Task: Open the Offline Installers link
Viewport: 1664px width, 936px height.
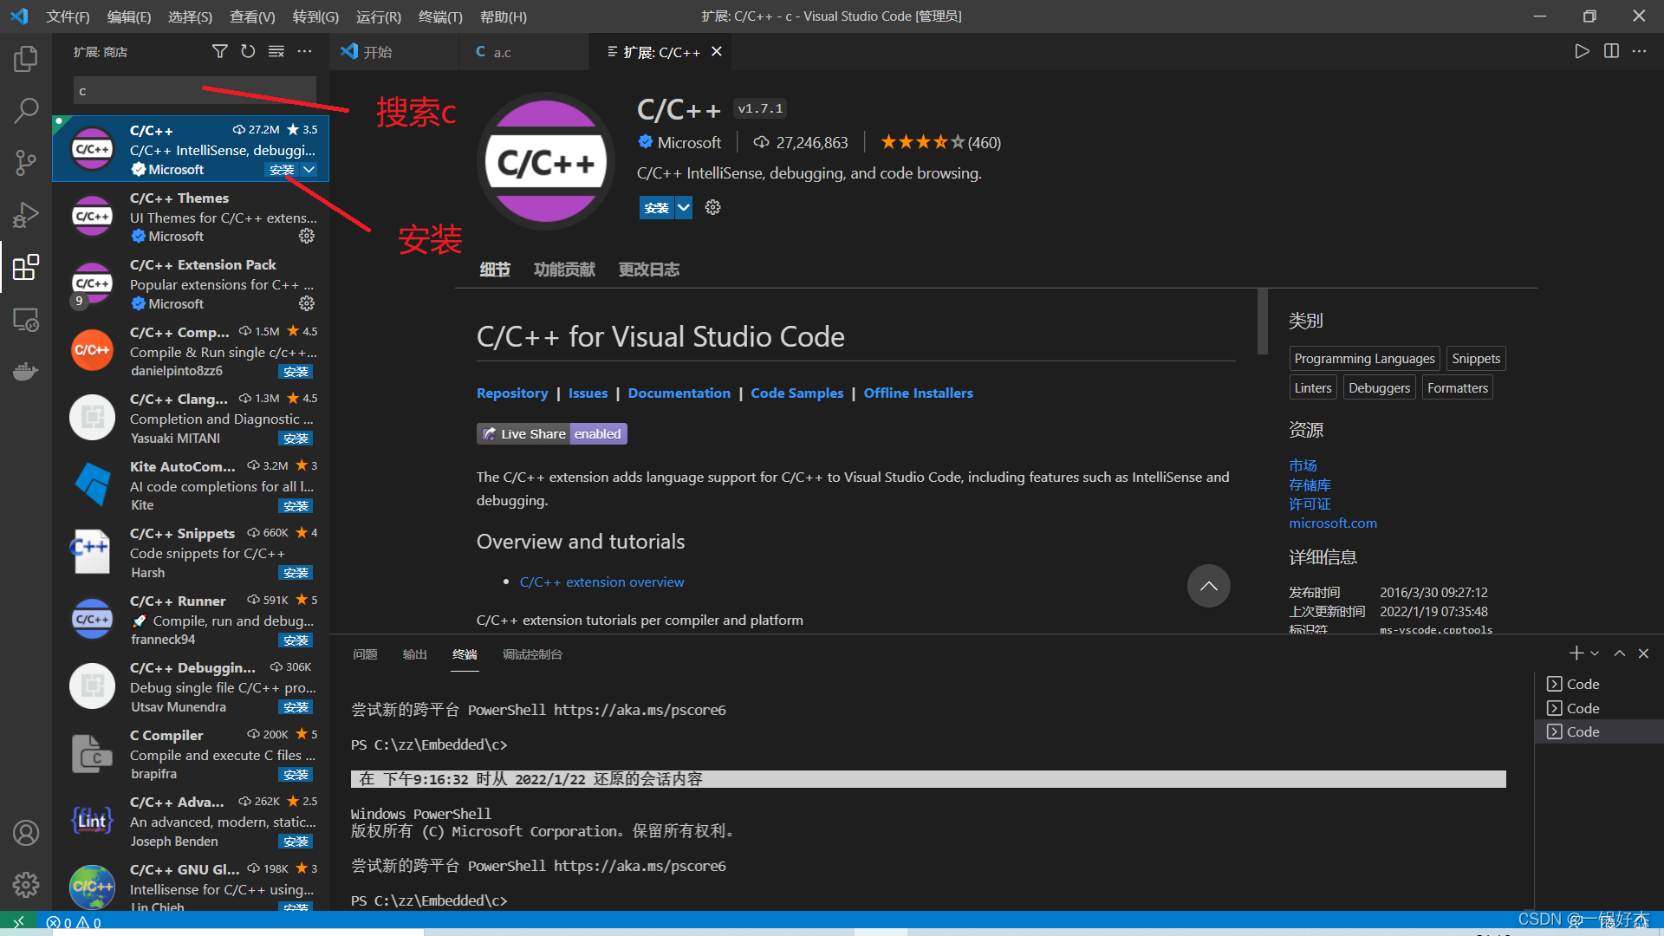Action: (x=918, y=393)
